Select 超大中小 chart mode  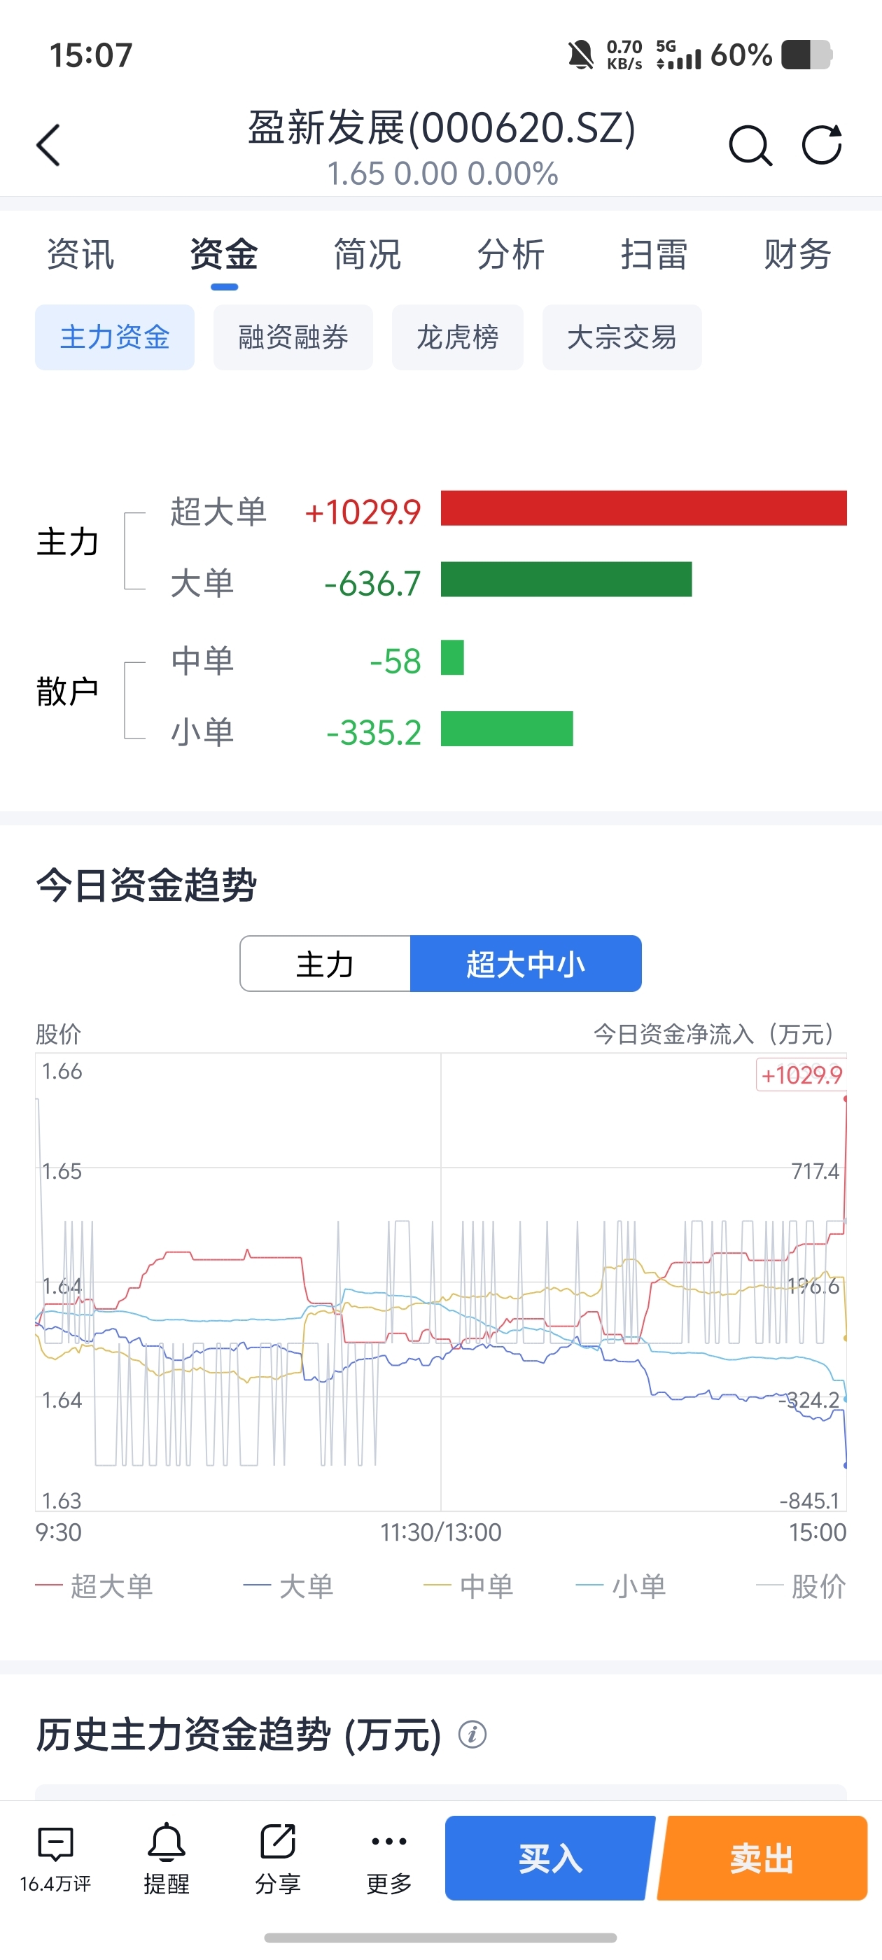(526, 964)
